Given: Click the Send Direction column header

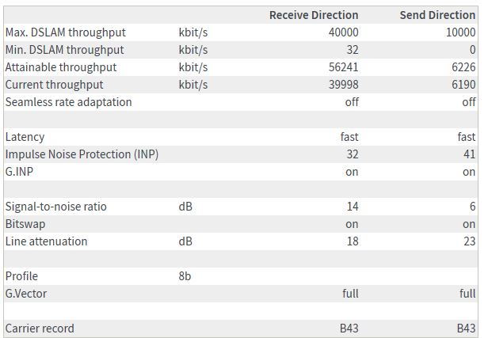Looking at the screenshot, I should 437,15.
